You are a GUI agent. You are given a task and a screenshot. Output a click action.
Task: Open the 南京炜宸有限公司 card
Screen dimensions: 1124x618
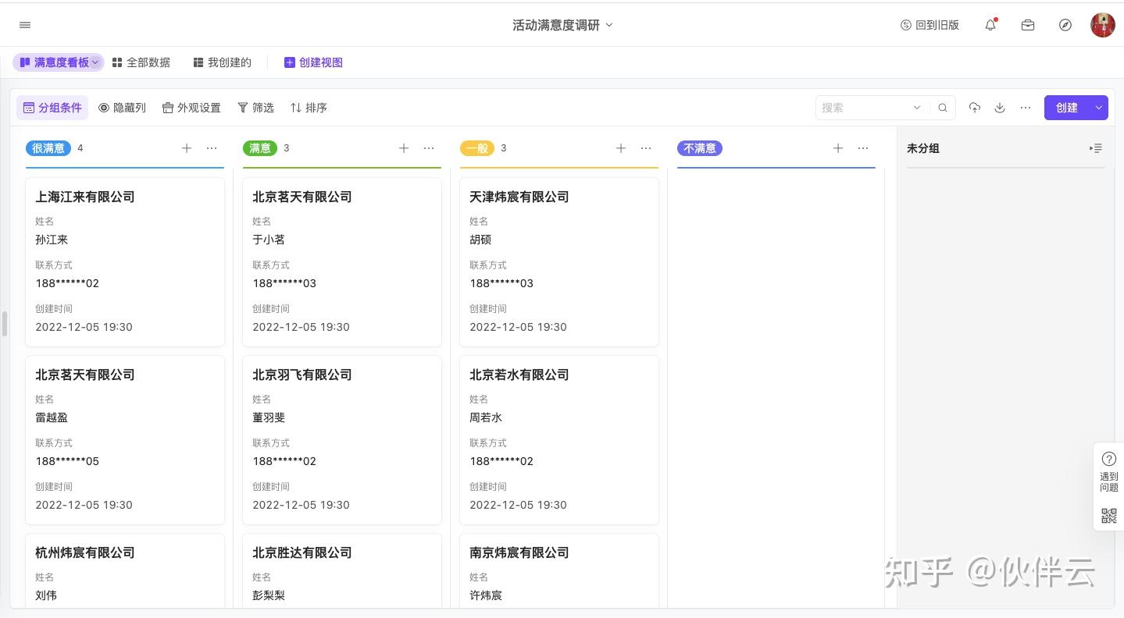pyautogui.click(x=559, y=571)
